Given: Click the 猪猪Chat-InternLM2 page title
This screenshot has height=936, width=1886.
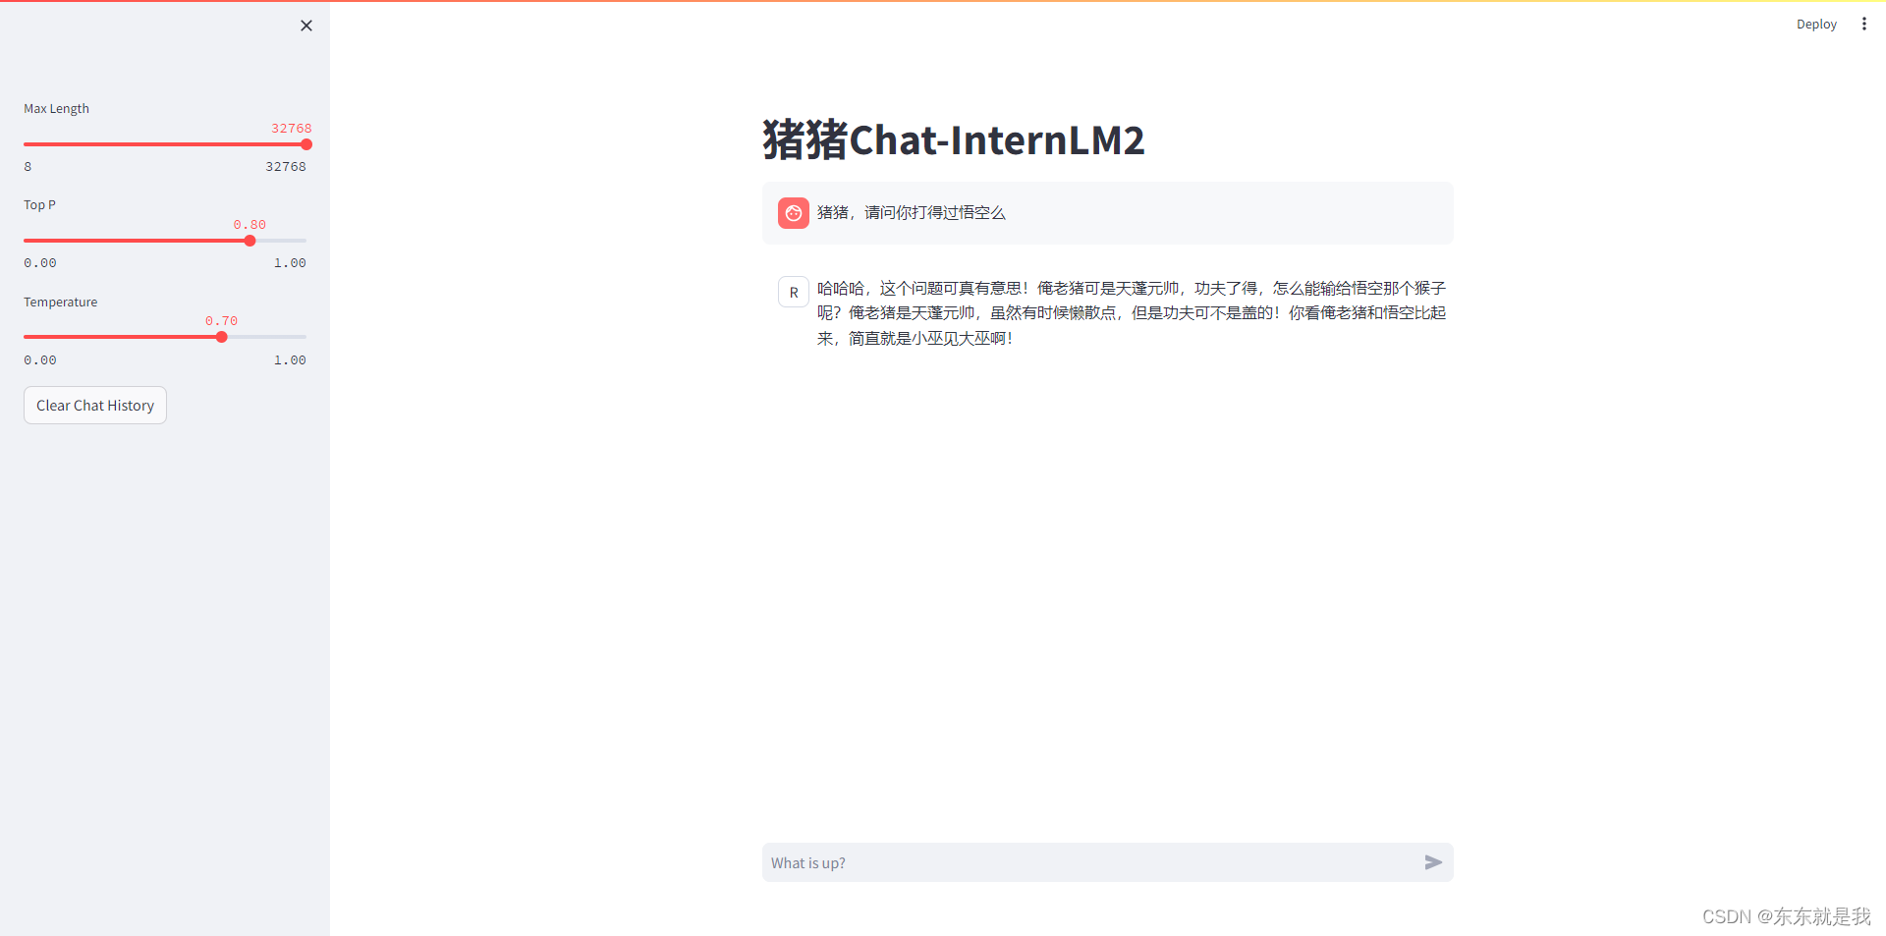Looking at the screenshot, I should click(x=954, y=139).
